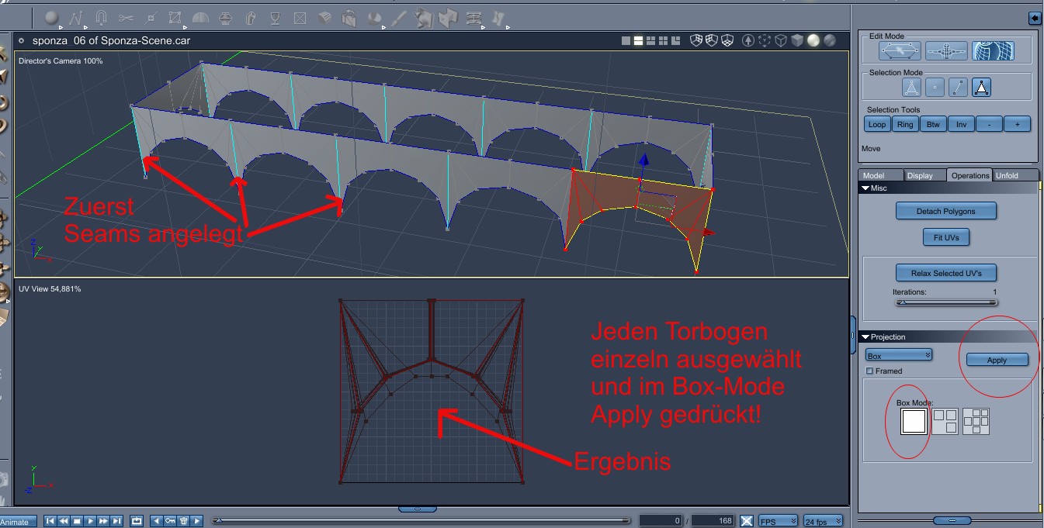This screenshot has height=528, width=1044.
Task: Click the Animate button
Action: pyautogui.click(x=16, y=522)
